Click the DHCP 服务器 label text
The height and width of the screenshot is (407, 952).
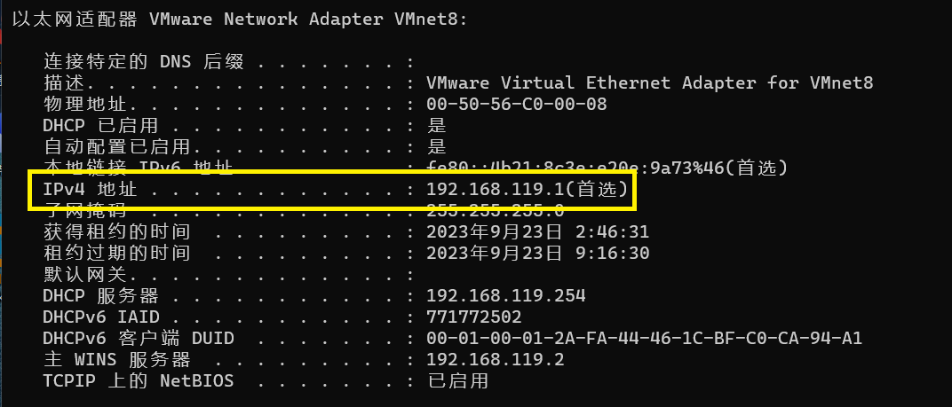(100, 296)
